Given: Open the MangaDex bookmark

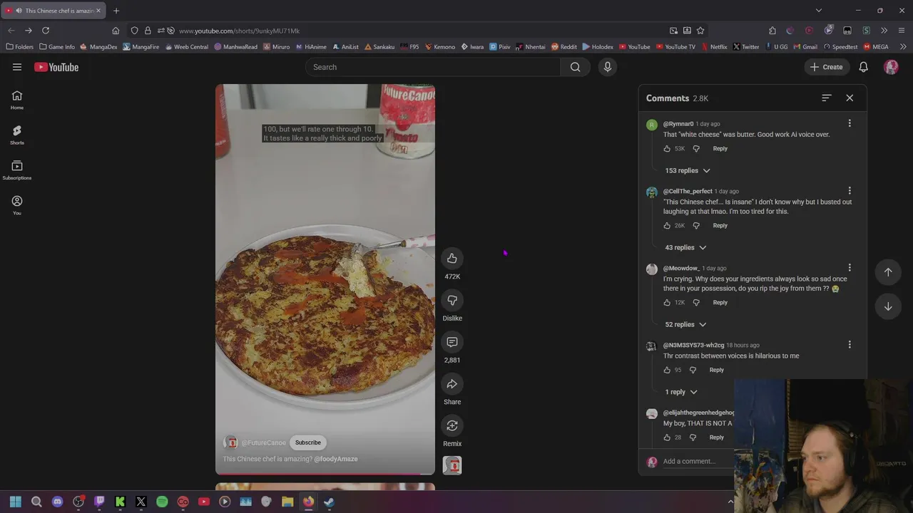Looking at the screenshot, I should pyautogui.click(x=98, y=47).
